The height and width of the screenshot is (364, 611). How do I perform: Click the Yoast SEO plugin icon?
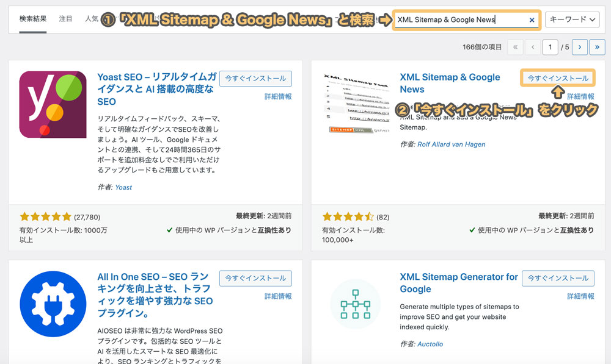[x=53, y=104]
